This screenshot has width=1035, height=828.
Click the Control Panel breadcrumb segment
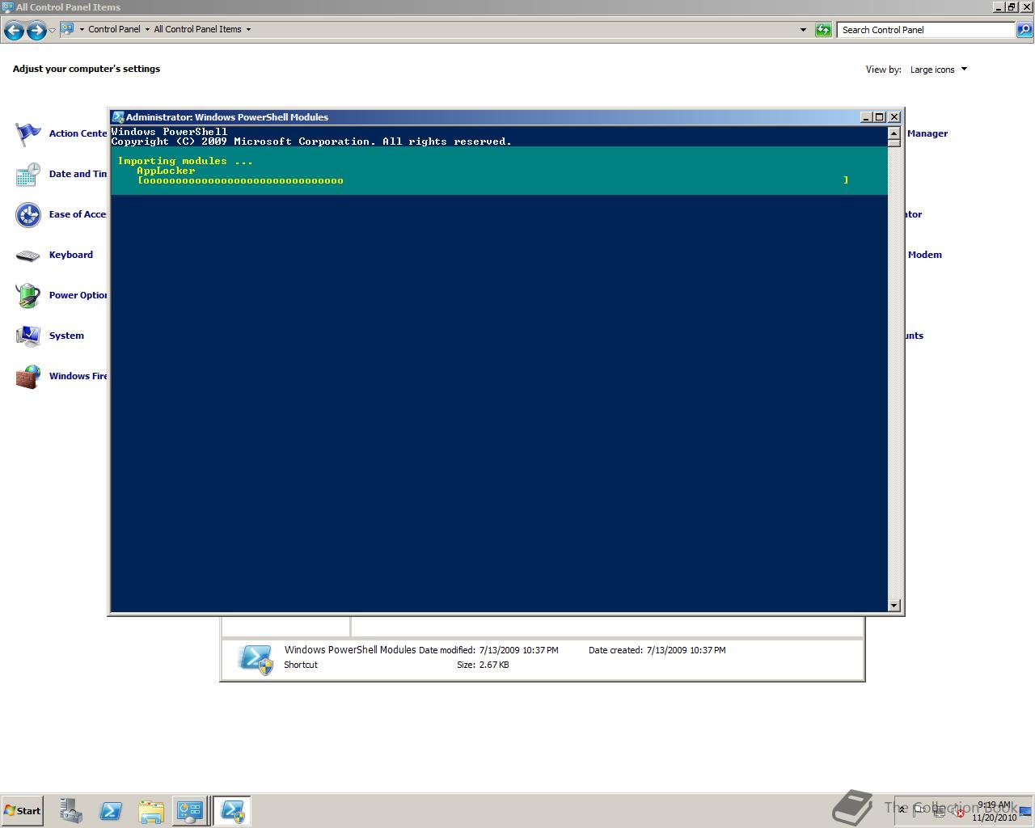coord(114,29)
